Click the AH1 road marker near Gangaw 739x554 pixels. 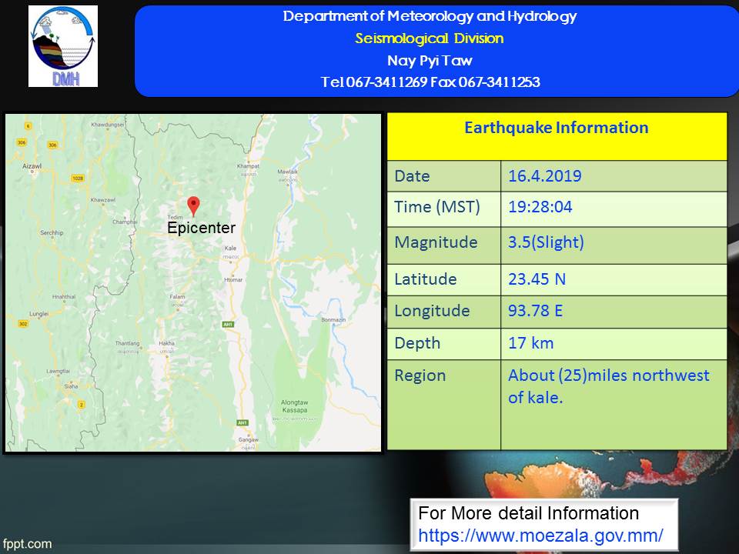[x=242, y=422]
